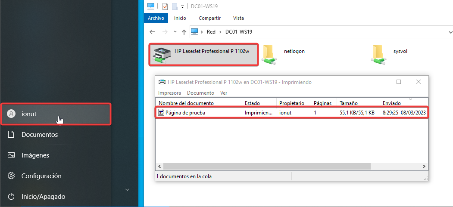The height and width of the screenshot is (207, 453).
Task: Open the Archivo ribbon tab
Action: pyautogui.click(x=156, y=18)
